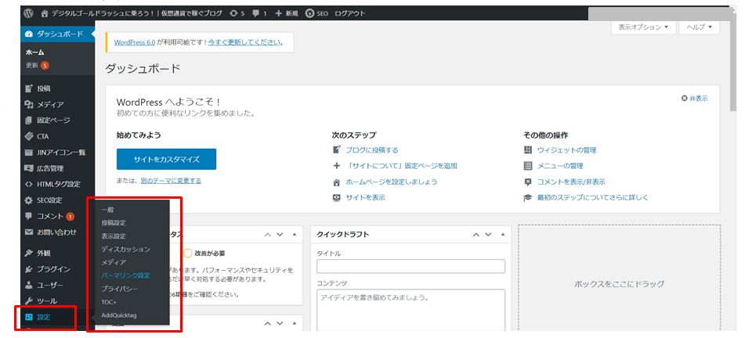The height and width of the screenshot is (338, 752).
Task: Click the ツール wrench icon in sidebar
Action: 29,301
